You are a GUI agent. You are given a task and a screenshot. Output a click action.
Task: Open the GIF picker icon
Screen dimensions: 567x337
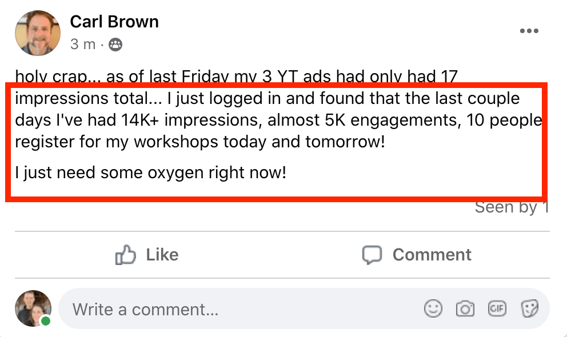coord(497,309)
